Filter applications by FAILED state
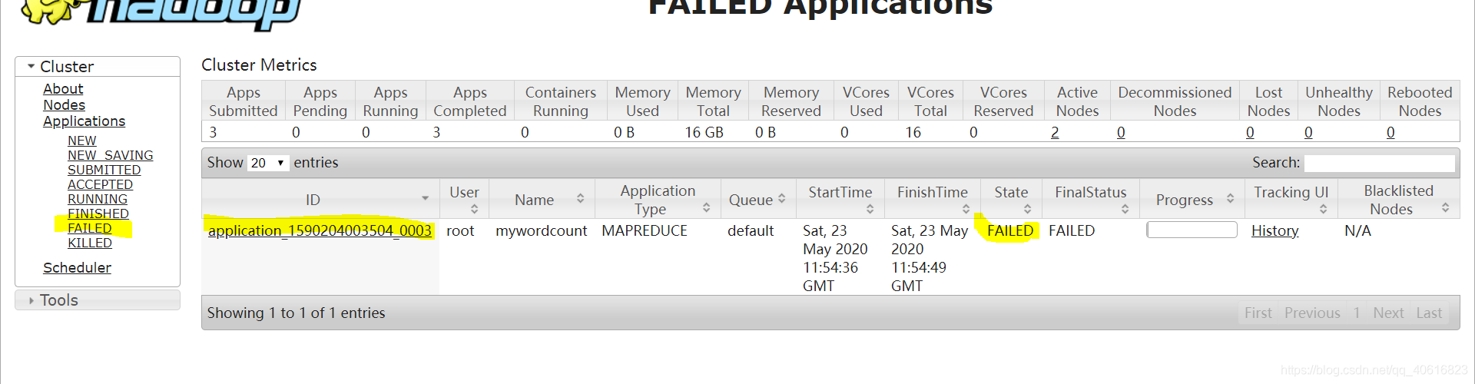Viewport: 1475px width, 384px height. click(89, 229)
